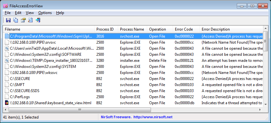Click the icon beside Opera_installer file row
Image resolution: width=271 pixels, height=123 pixels.
(x=7, y=61)
